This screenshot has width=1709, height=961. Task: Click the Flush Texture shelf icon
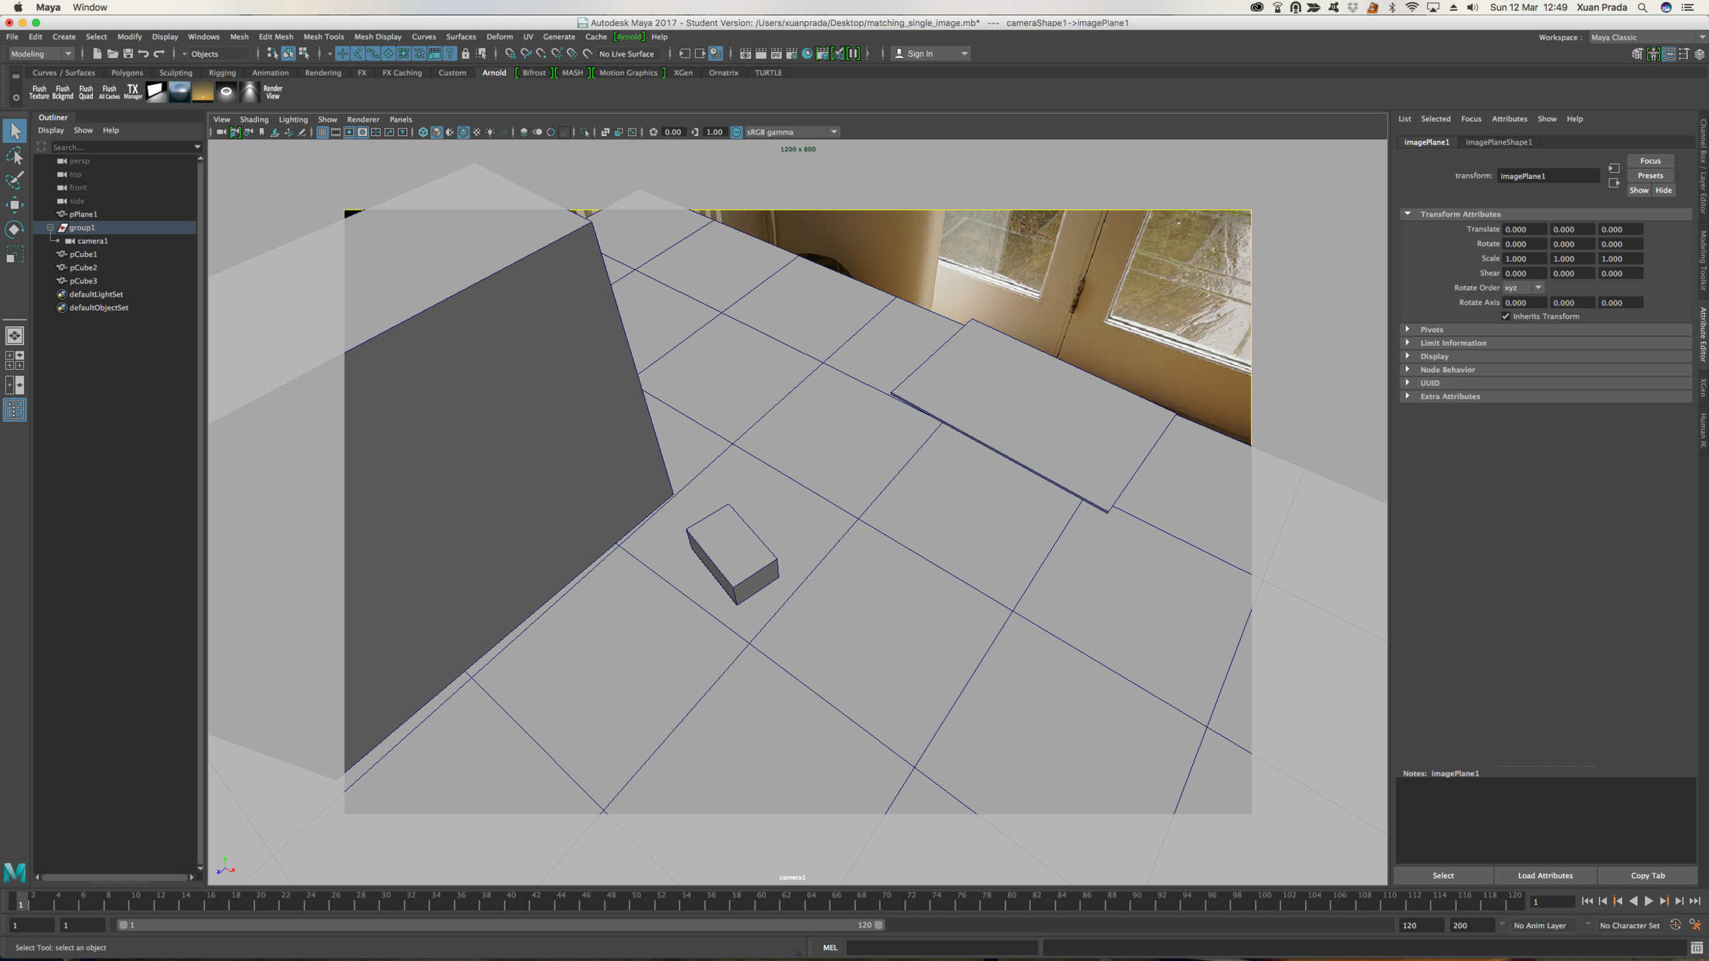click(39, 92)
